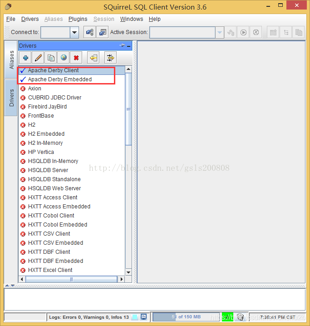Viewport: 310px width, 326px height.
Task: Select the Axion driver
Action: (72, 89)
